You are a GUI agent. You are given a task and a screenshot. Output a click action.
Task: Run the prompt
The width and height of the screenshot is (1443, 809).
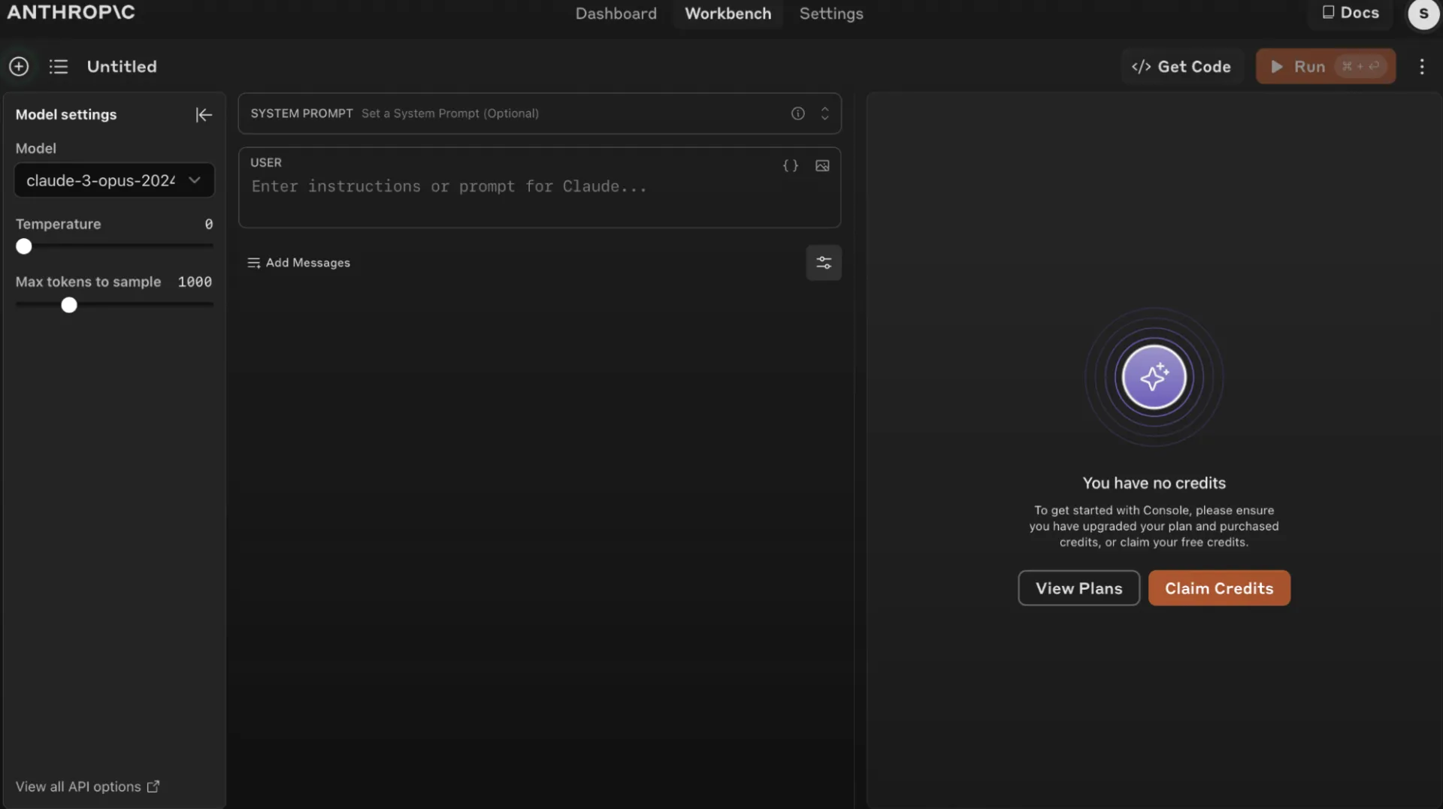pyautogui.click(x=1326, y=67)
